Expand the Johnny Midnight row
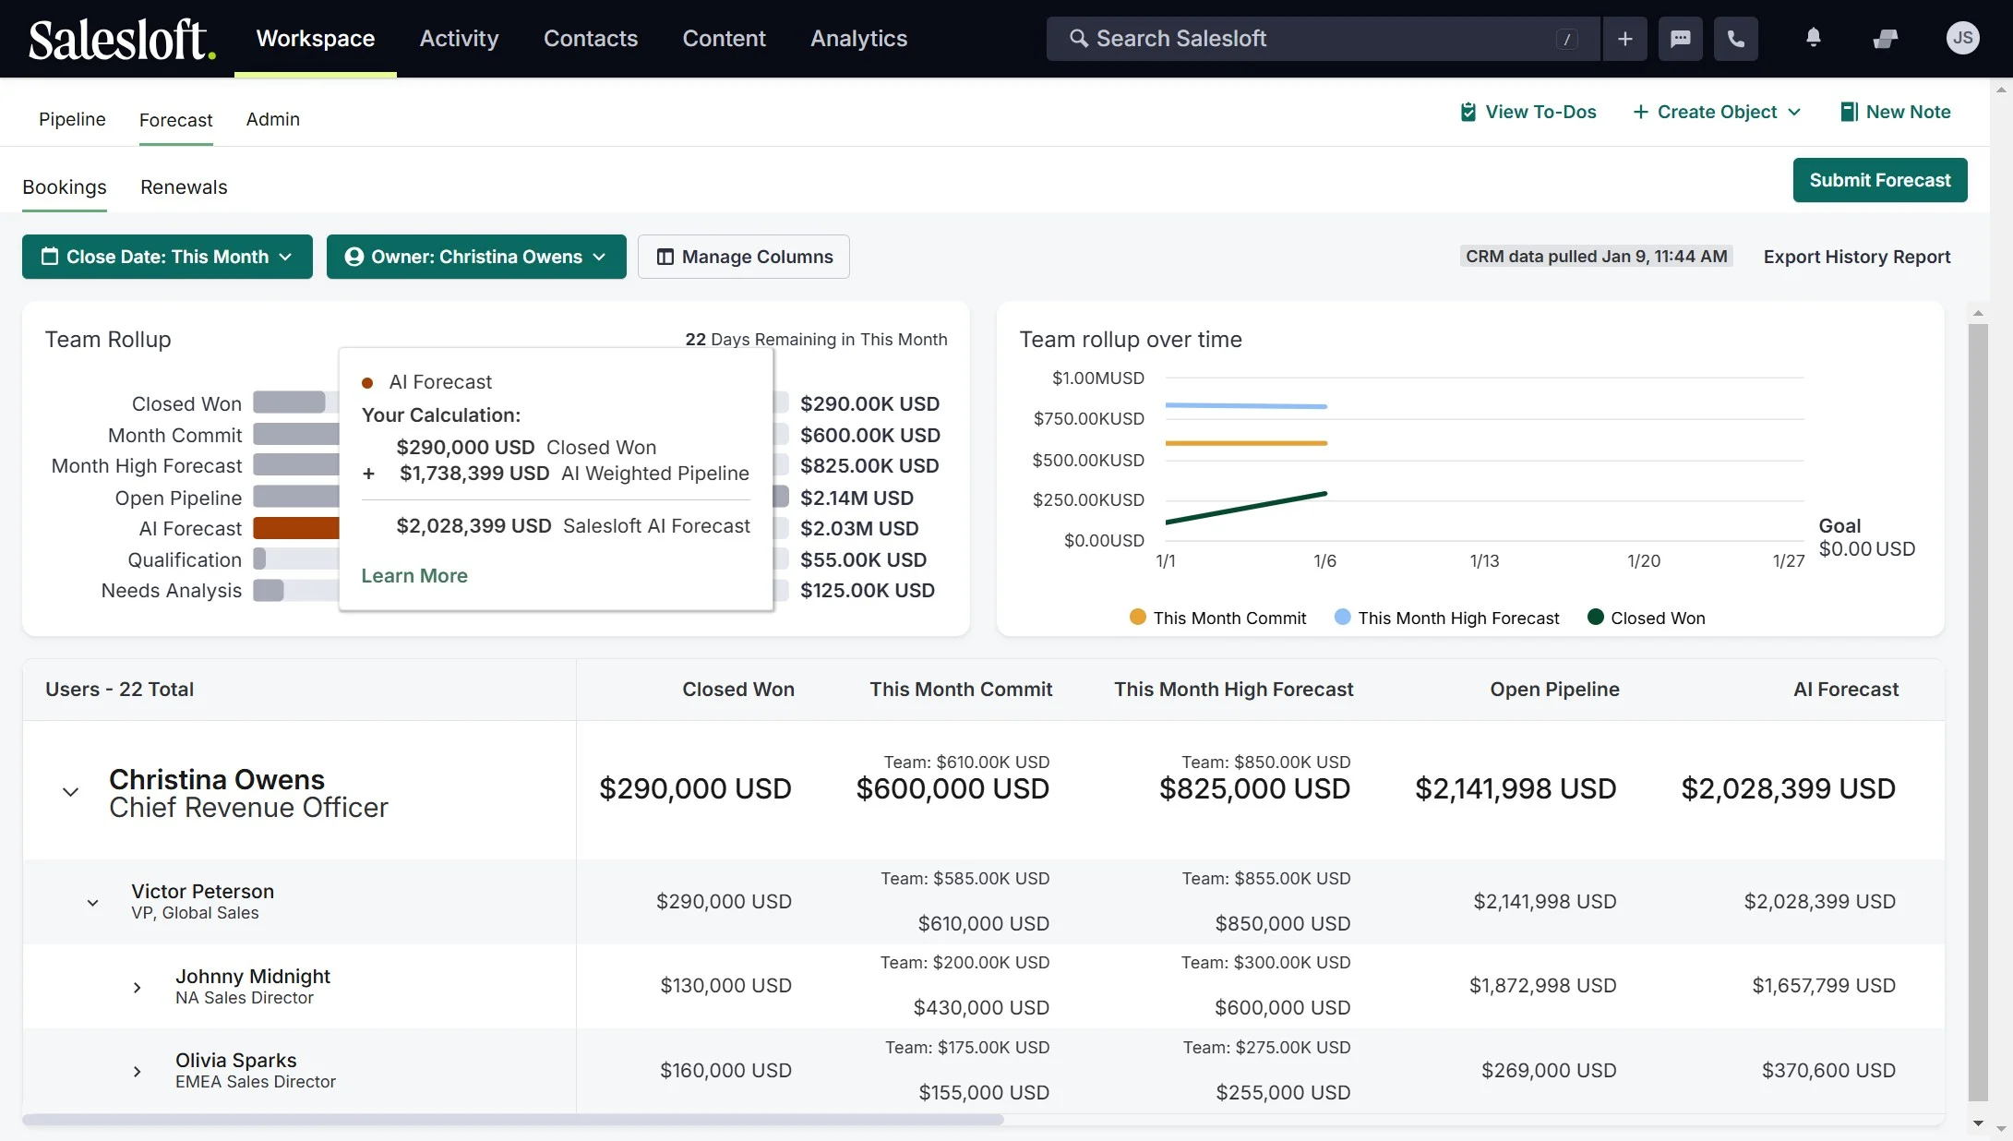Screen dimensions: 2013x1141 pos(138,988)
